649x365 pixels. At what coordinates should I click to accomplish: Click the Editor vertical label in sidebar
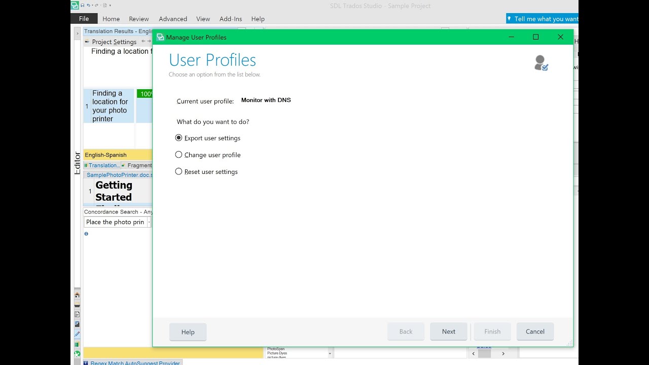click(77, 163)
